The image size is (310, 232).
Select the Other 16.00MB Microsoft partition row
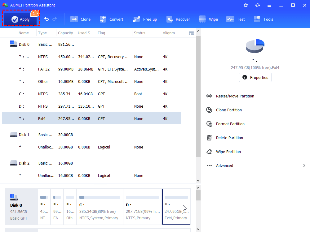pos(91,81)
